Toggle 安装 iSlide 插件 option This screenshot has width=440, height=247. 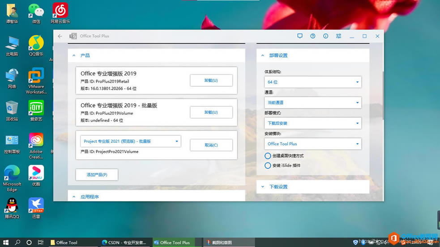[268, 166]
